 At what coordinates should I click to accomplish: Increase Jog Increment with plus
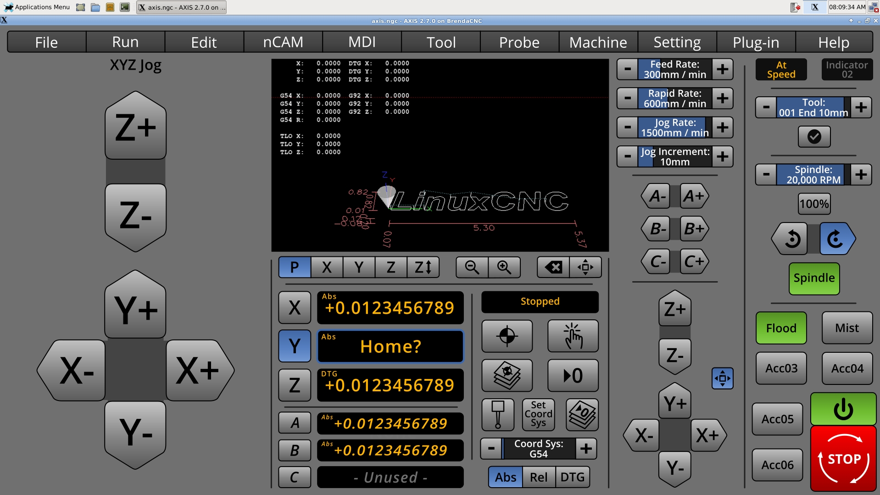click(x=723, y=156)
